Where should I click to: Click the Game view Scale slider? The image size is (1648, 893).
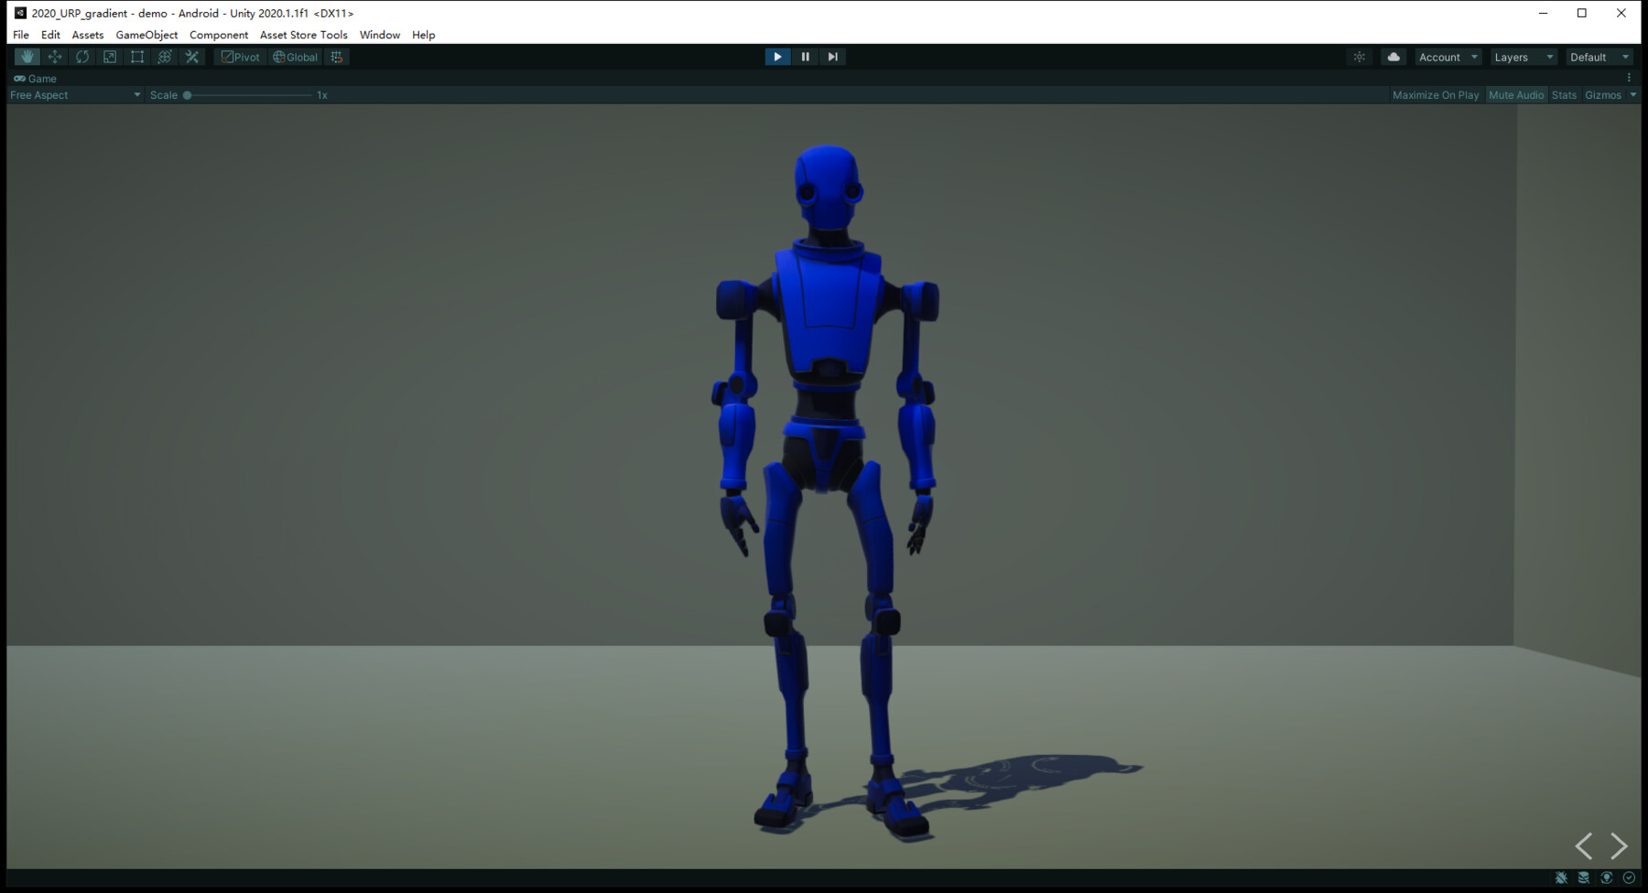[247, 95]
